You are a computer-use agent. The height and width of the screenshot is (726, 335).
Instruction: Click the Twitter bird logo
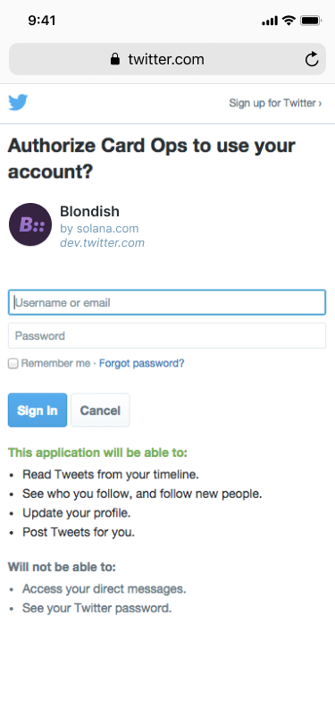coord(18,102)
